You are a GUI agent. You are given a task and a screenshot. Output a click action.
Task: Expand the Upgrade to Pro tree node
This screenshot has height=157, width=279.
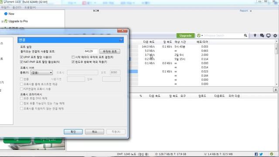click(2, 21)
